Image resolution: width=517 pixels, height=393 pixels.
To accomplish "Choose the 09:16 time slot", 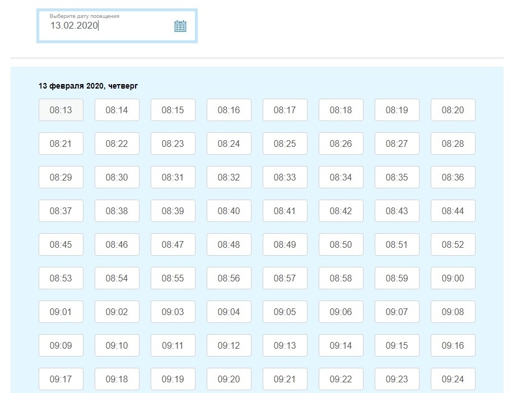I will point(453,345).
